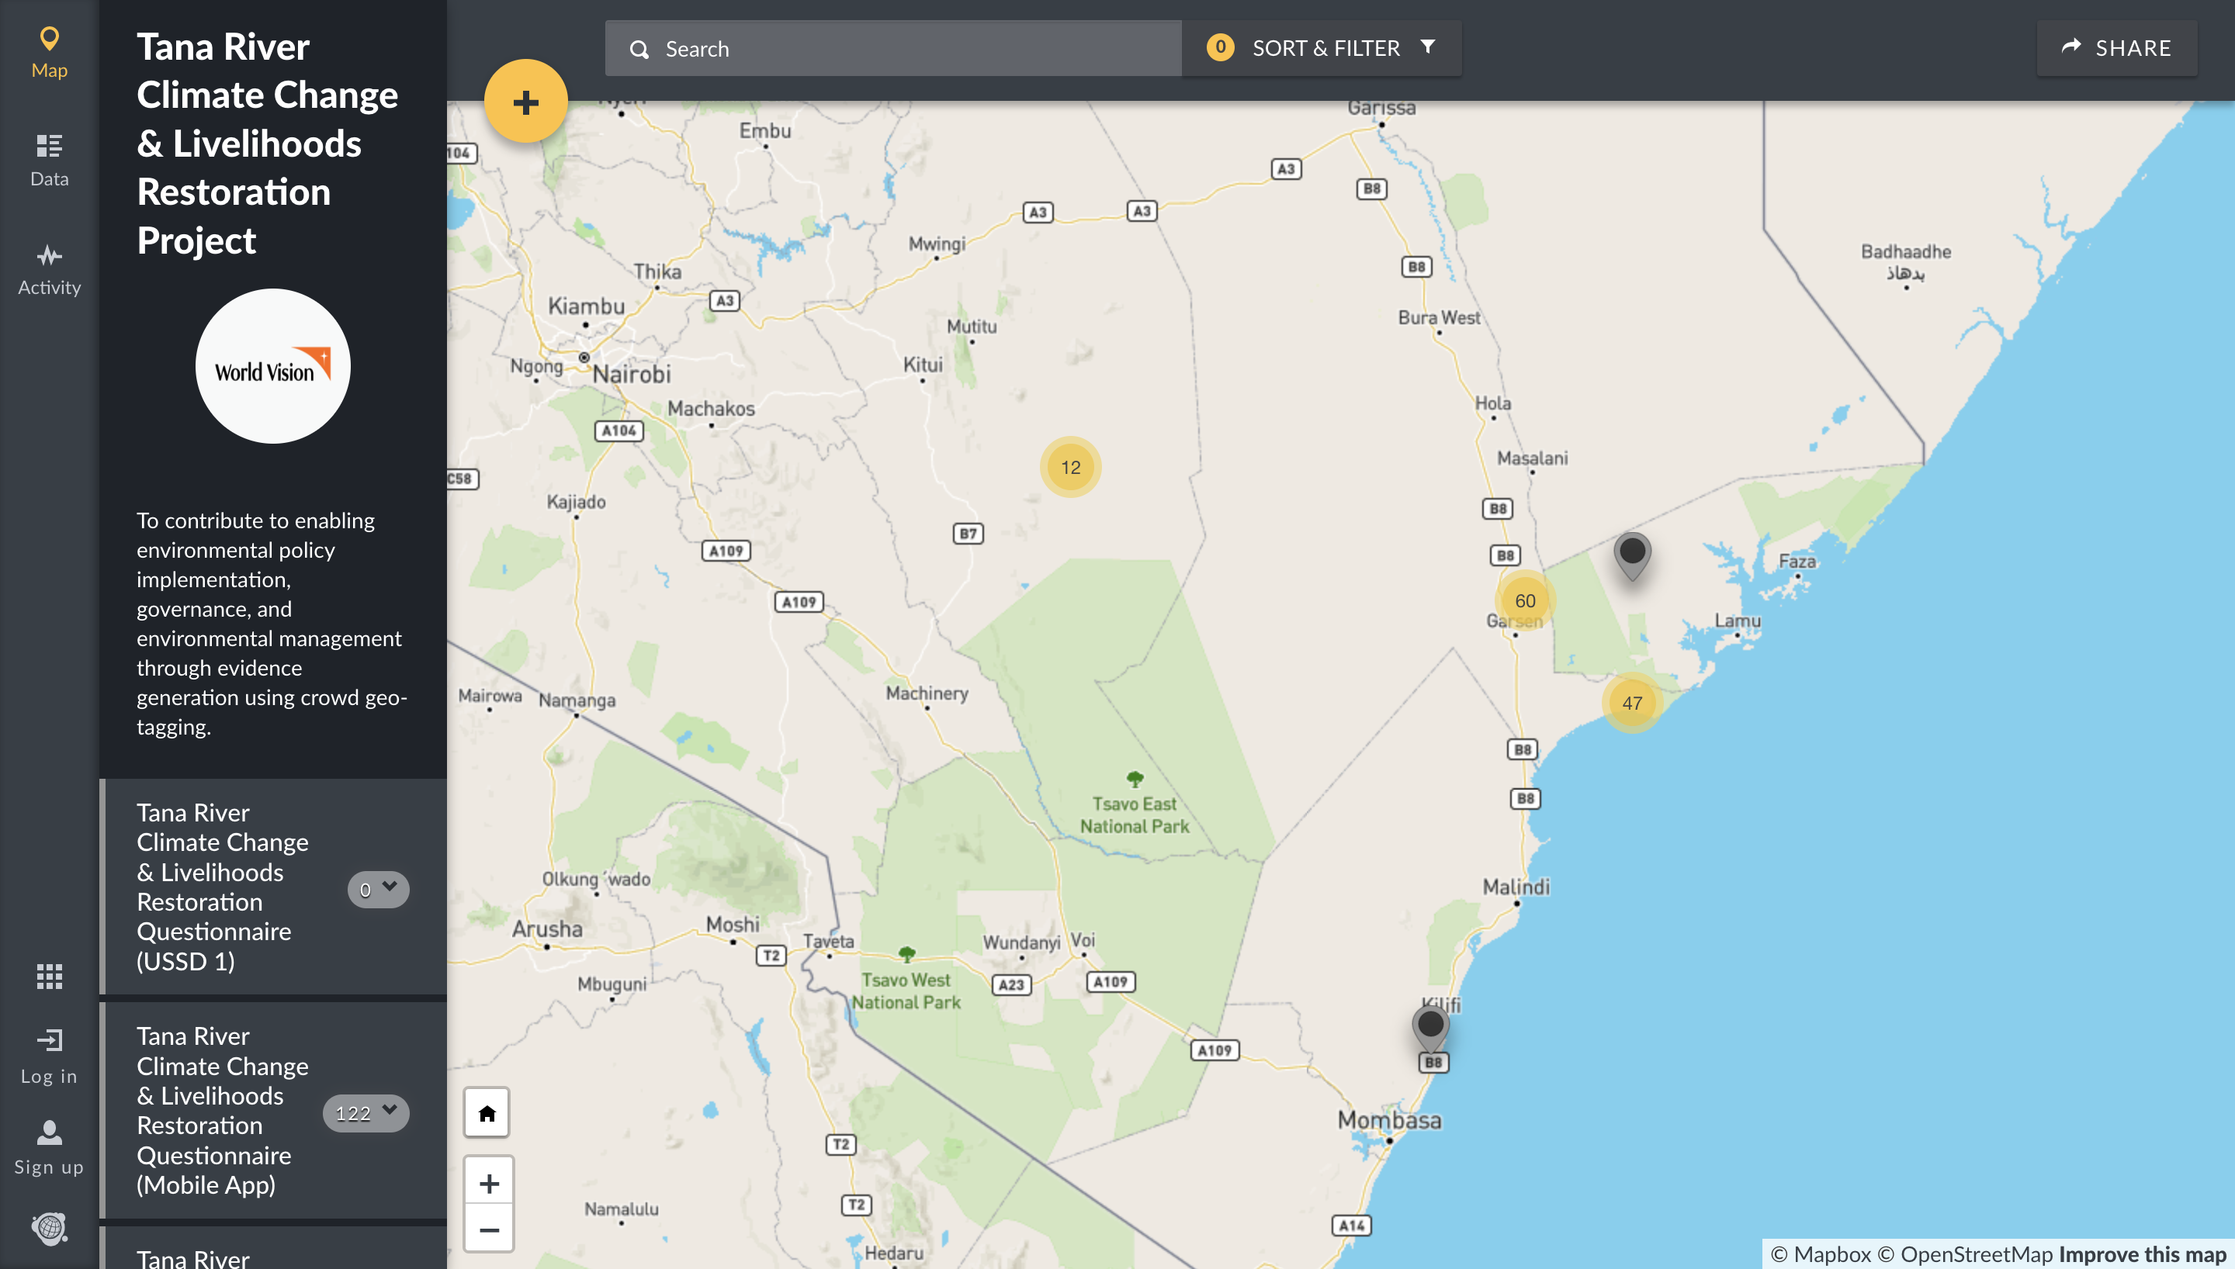Click the share arrow icon
This screenshot has height=1269, width=2235.
click(2071, 47)
